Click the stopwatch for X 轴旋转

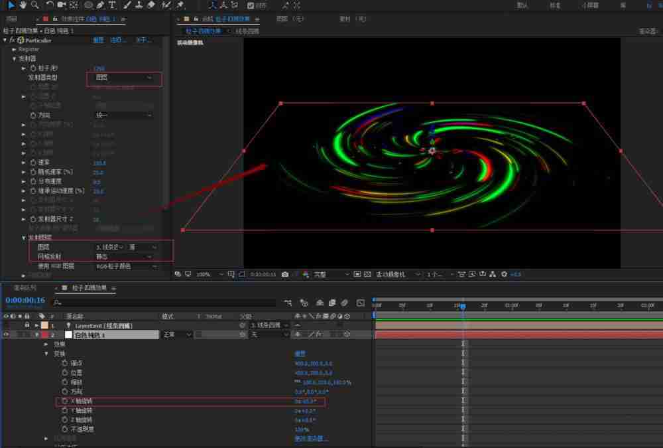[64, 402]
